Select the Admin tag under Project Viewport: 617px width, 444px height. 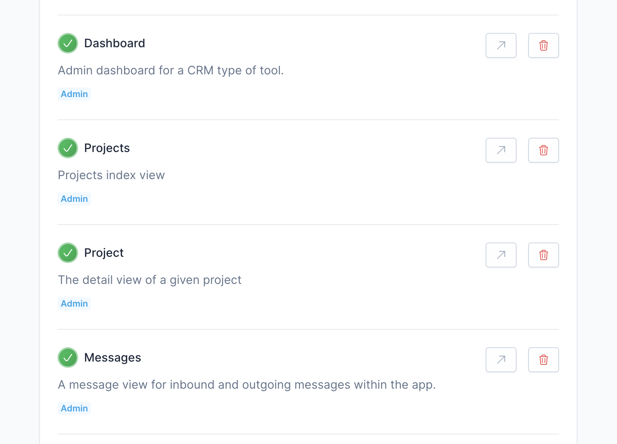(74, 304)
